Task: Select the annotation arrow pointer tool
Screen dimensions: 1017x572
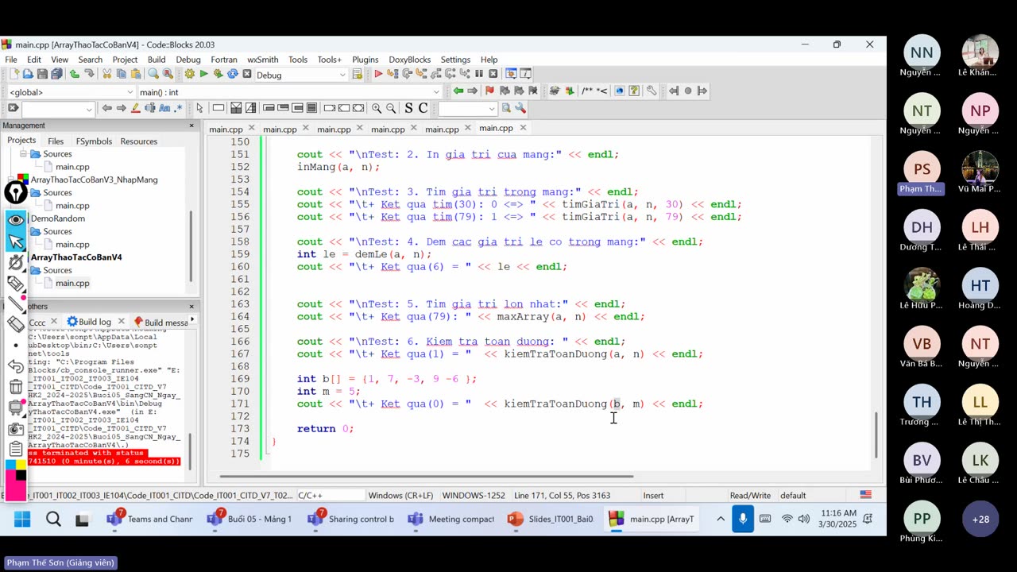Action: tap(16, 241)
